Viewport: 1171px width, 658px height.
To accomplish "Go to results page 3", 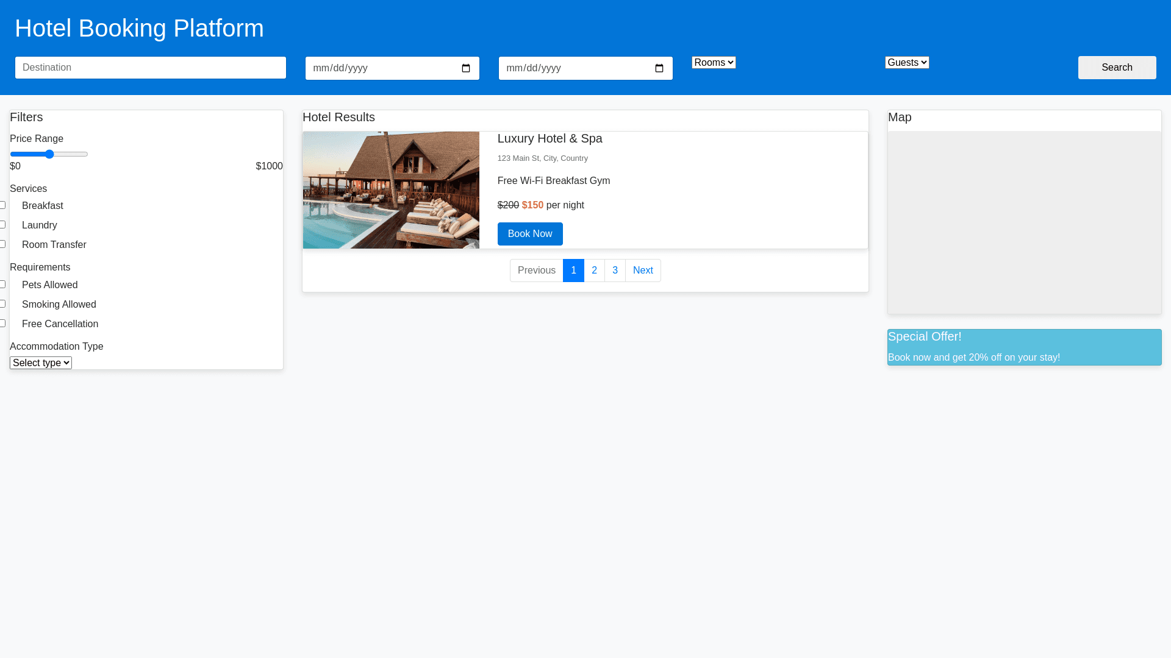I will [x=615, y=271].
